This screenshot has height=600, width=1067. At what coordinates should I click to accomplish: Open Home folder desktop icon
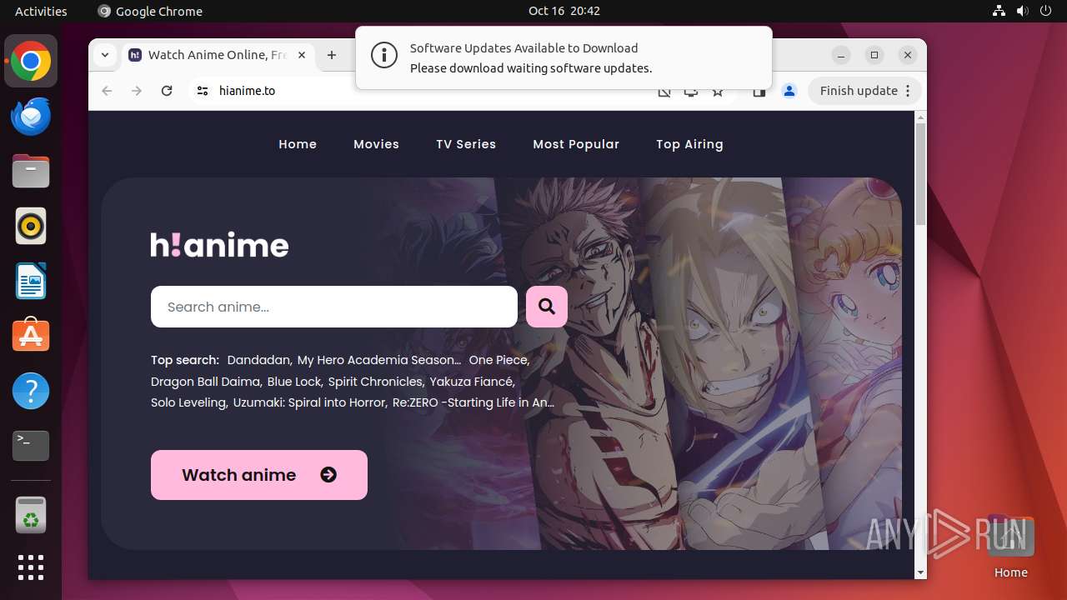coord(1010,547)
